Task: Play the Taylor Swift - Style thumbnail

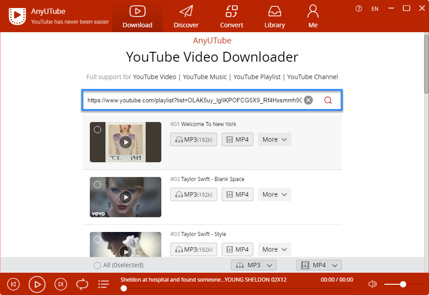Action: [126, 251]
